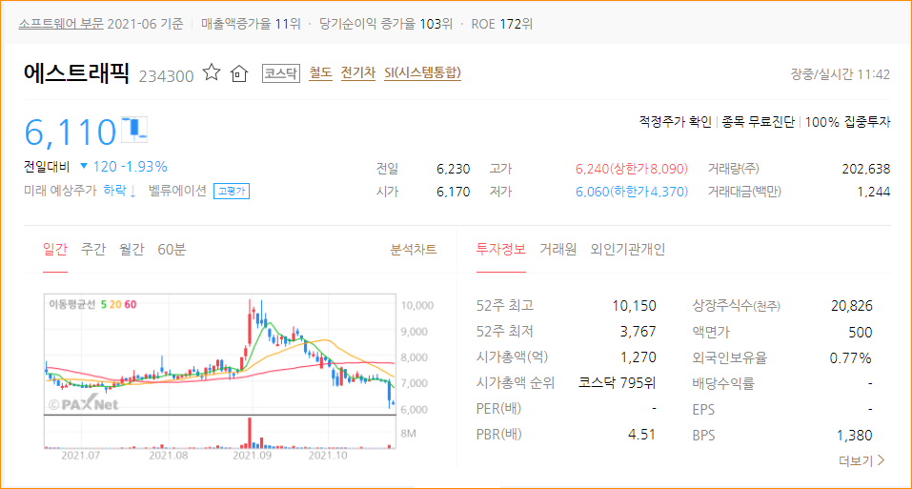Click the 고가 value 6,240(상한가 8,090)

632,169
